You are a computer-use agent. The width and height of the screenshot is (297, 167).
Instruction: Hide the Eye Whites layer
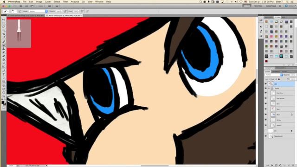coord(265,98)
